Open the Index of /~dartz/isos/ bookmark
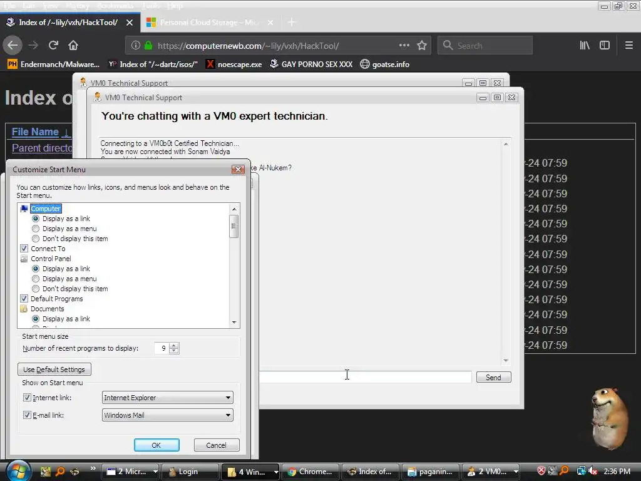The image size is (641, 481). click(x=153, y=65)
